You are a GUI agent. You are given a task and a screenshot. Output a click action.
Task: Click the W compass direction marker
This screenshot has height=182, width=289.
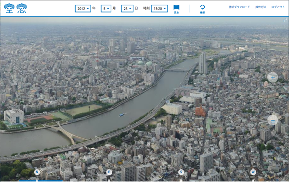253,172
